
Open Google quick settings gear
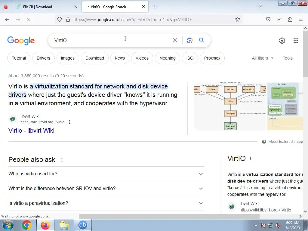coord(282,41)
